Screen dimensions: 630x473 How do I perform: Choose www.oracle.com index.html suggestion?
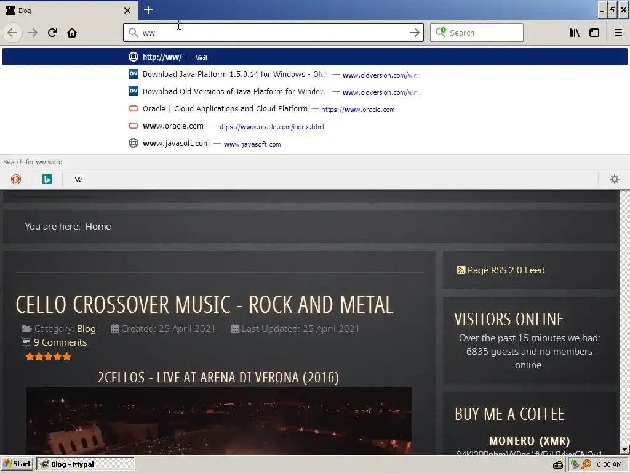pyautogui.click(x=315, y=126)
